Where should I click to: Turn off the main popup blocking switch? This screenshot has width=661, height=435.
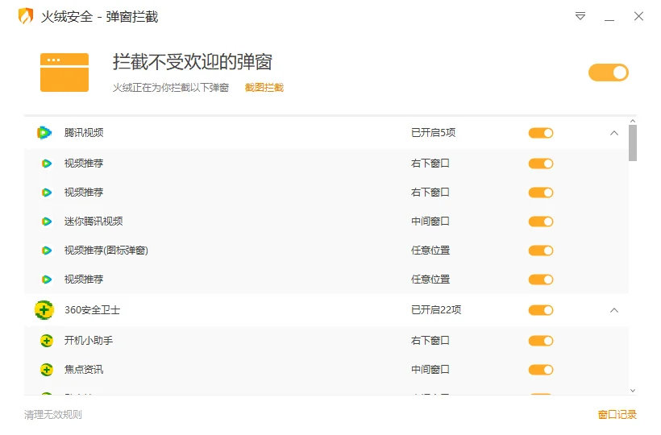(x=608, y=72)
